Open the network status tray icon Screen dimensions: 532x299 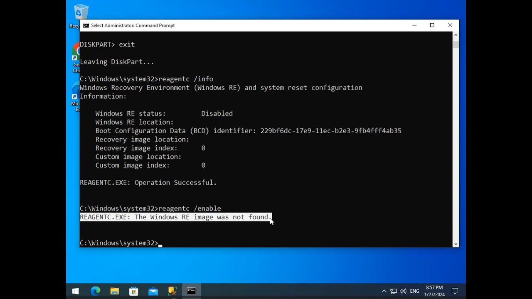(x=394, y=291)
